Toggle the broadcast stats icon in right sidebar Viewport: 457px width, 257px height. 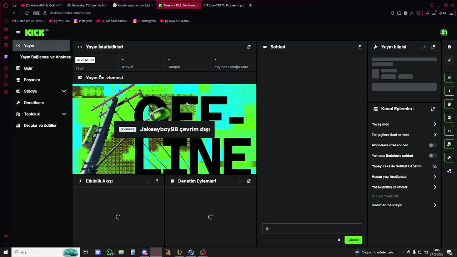click(449, 131)
